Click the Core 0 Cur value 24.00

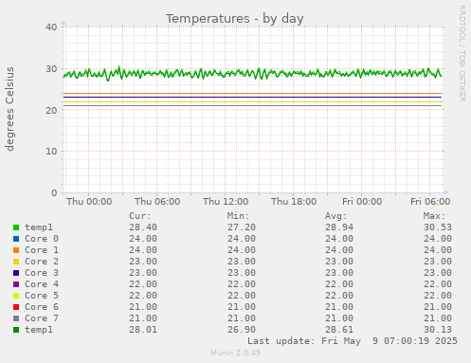click(x=143, y=239)
